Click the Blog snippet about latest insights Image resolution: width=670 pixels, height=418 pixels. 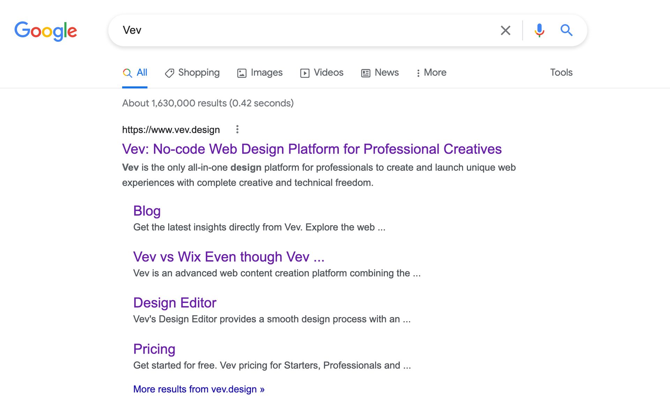(x=259, y=227)
